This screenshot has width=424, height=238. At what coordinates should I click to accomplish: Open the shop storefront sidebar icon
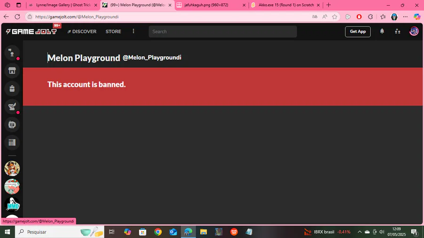12,71
